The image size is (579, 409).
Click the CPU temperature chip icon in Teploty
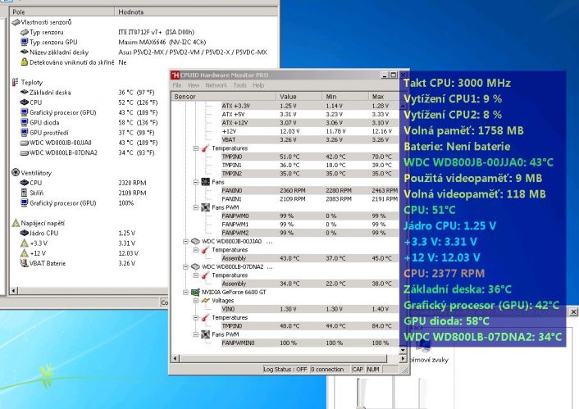(x=25, y=102)
